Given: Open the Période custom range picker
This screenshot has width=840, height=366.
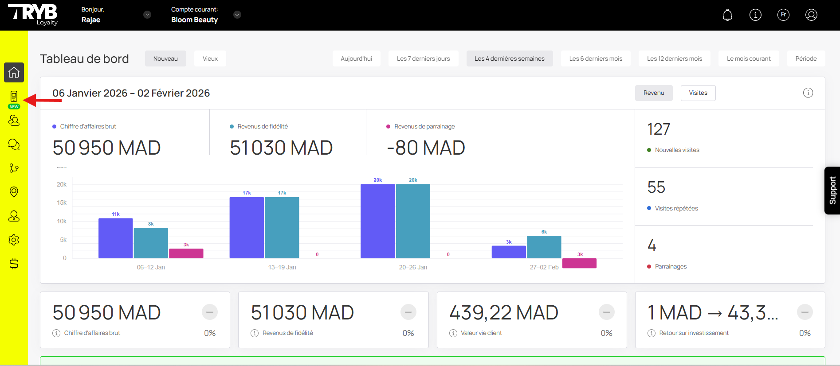Looking at the screenshot, I should point(806,58).
